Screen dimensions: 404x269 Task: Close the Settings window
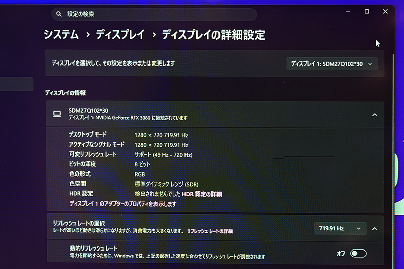click(x=385, y=11)
